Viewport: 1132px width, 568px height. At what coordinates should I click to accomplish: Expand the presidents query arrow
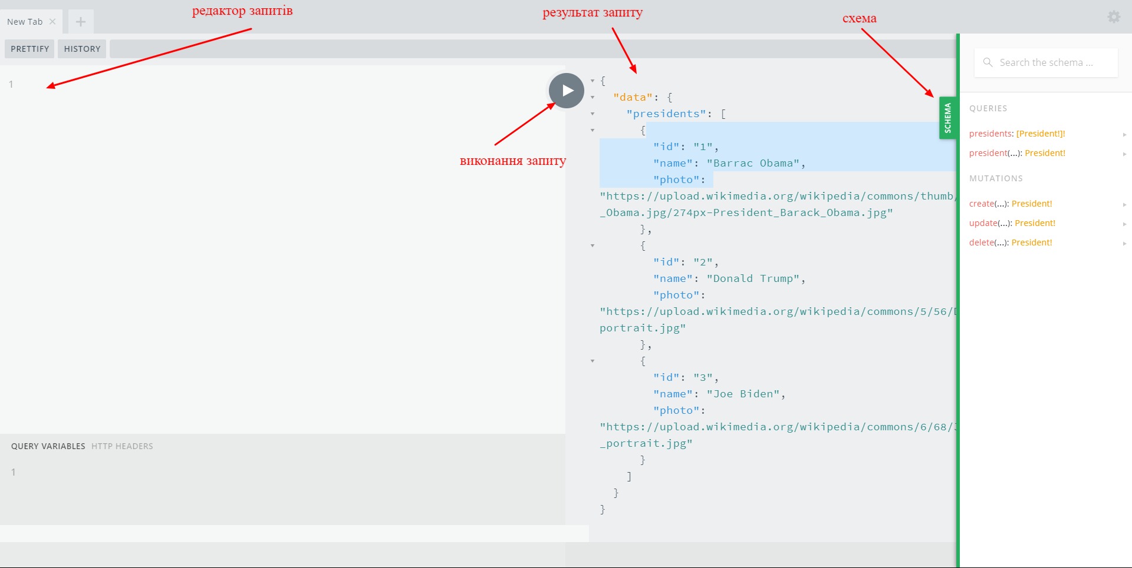pyautogui.click(x=1124, y=135)
